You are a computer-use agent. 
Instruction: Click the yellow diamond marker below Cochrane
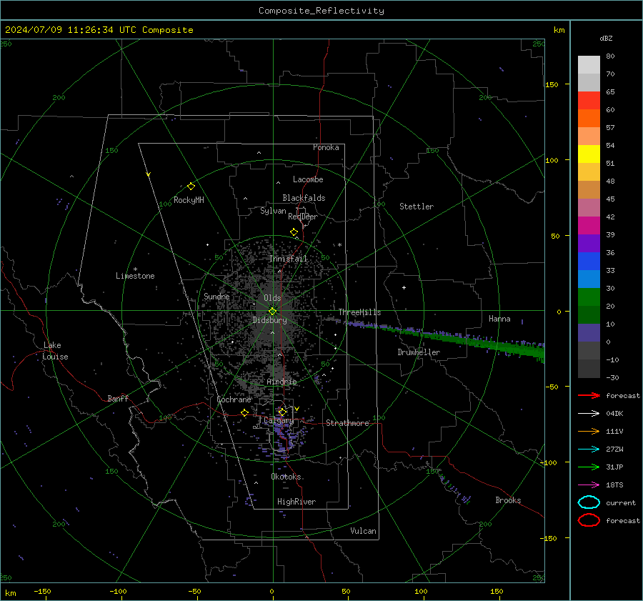[245, 412]
